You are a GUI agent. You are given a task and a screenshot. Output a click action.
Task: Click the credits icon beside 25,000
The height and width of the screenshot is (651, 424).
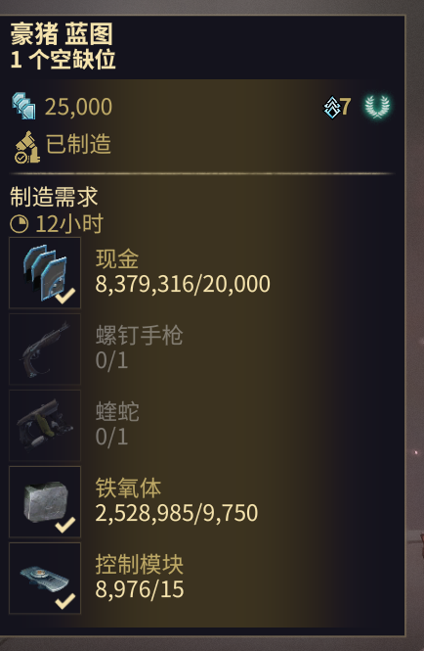[x=23, y=107]
